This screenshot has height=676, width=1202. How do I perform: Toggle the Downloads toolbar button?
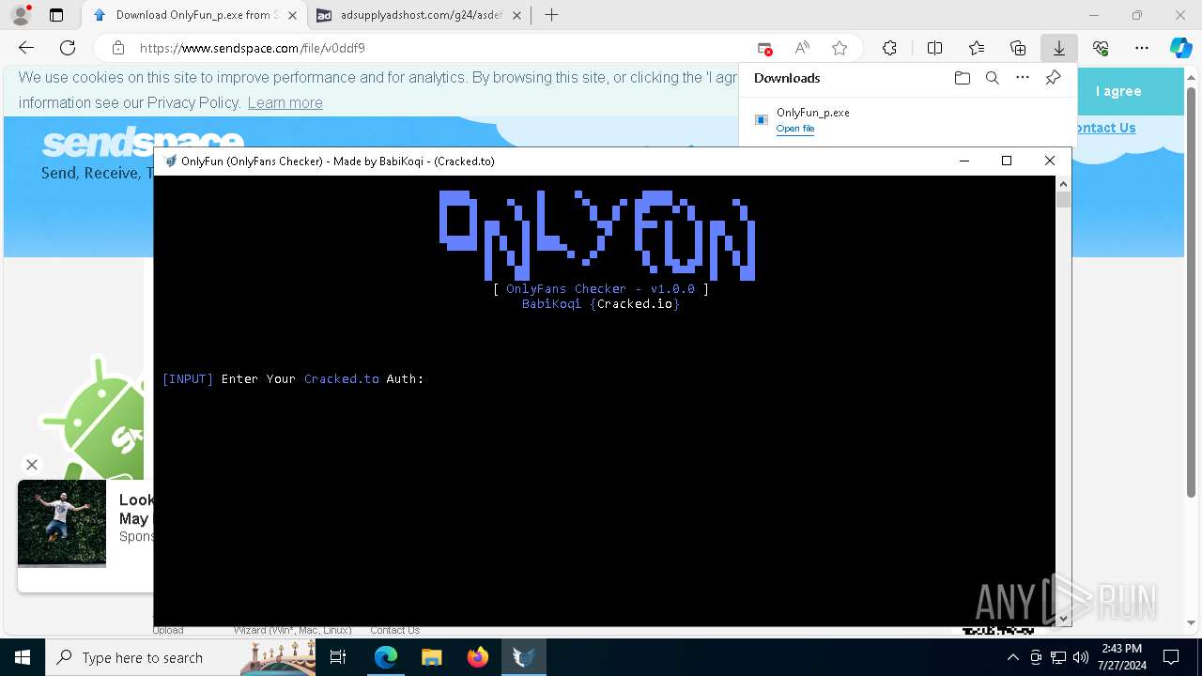(x=1059, y=48)
